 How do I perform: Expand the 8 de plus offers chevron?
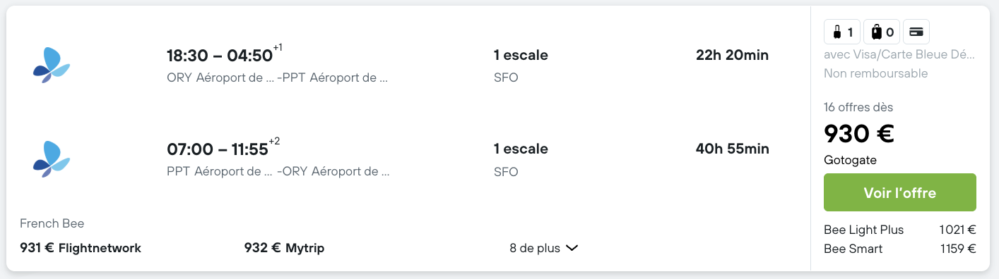tap(572, 248)
